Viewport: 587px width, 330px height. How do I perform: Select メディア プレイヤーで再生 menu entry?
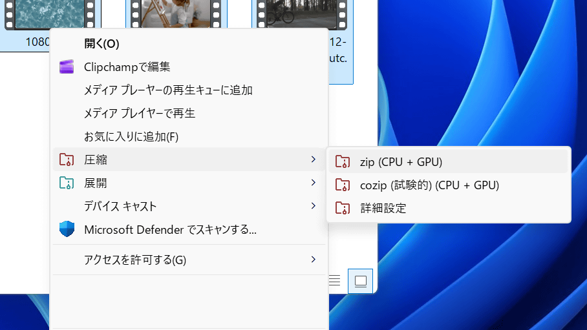140,113
